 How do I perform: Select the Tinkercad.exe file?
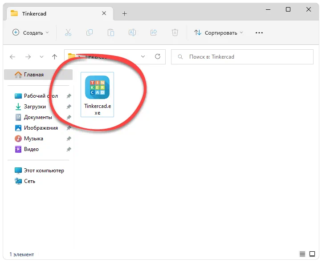coord(98,95)
